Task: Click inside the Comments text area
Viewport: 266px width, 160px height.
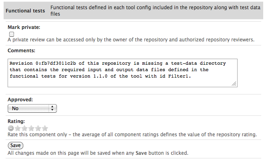Action: 123,73
